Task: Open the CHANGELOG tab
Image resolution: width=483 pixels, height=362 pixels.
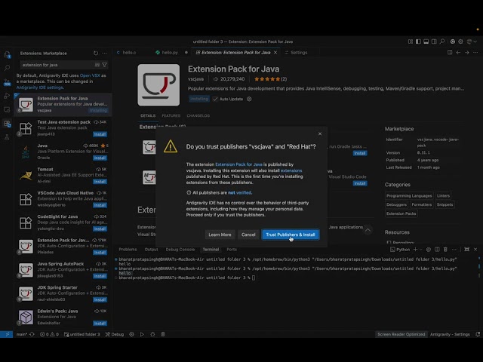Action: click(x=198, y=115)
